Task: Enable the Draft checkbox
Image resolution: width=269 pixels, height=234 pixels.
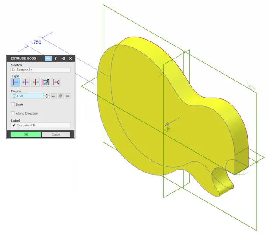Action: pos(13,105)
